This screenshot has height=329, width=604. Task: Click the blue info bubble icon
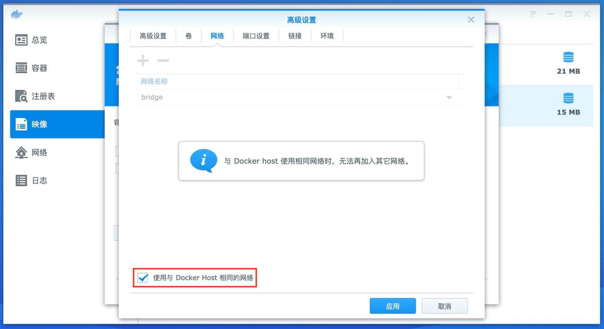tap(203, 160)
